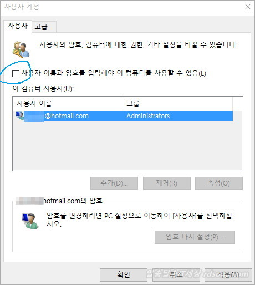
Task: Click the 사용자 이름 column header
Action: tap(68, 103)
